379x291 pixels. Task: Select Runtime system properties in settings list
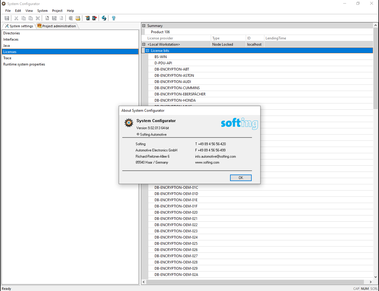click(x=24, y=64)
